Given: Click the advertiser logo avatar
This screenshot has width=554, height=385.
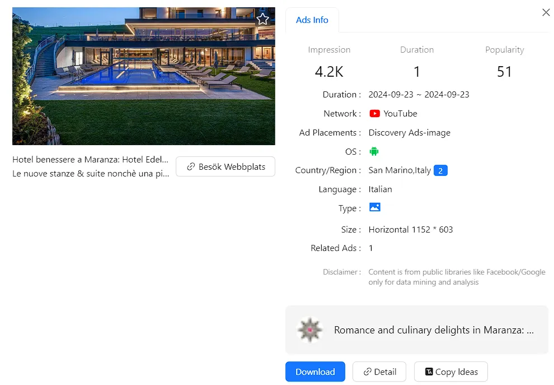Looking at the screenshot, I should click(x=308, y=330).
